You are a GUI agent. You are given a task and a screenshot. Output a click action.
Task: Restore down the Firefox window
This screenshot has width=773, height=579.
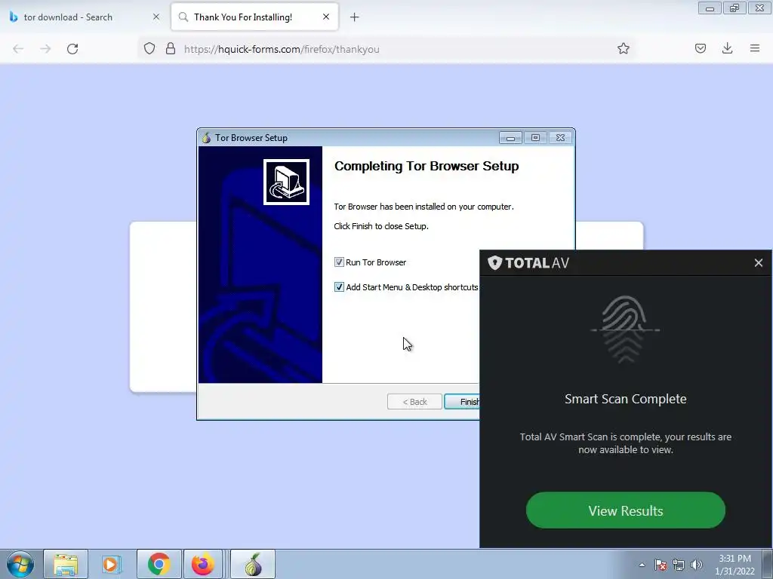734,8
